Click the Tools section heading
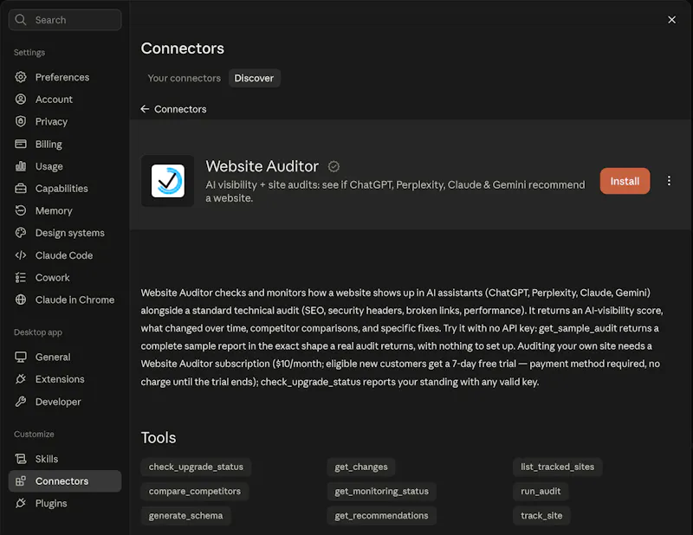 click(159, 437)
